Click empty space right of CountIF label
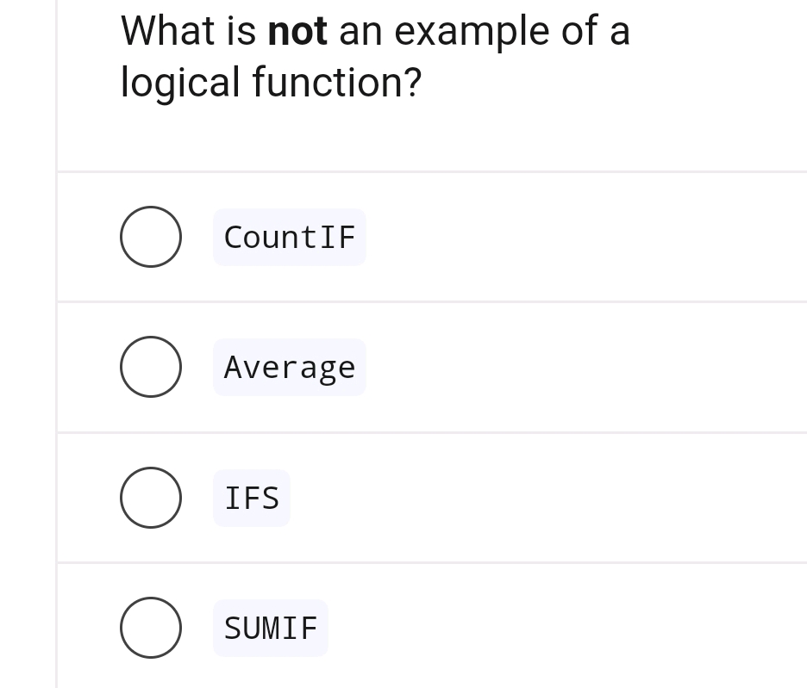This screenshot has width=807, height=688. tap(586, 237)
